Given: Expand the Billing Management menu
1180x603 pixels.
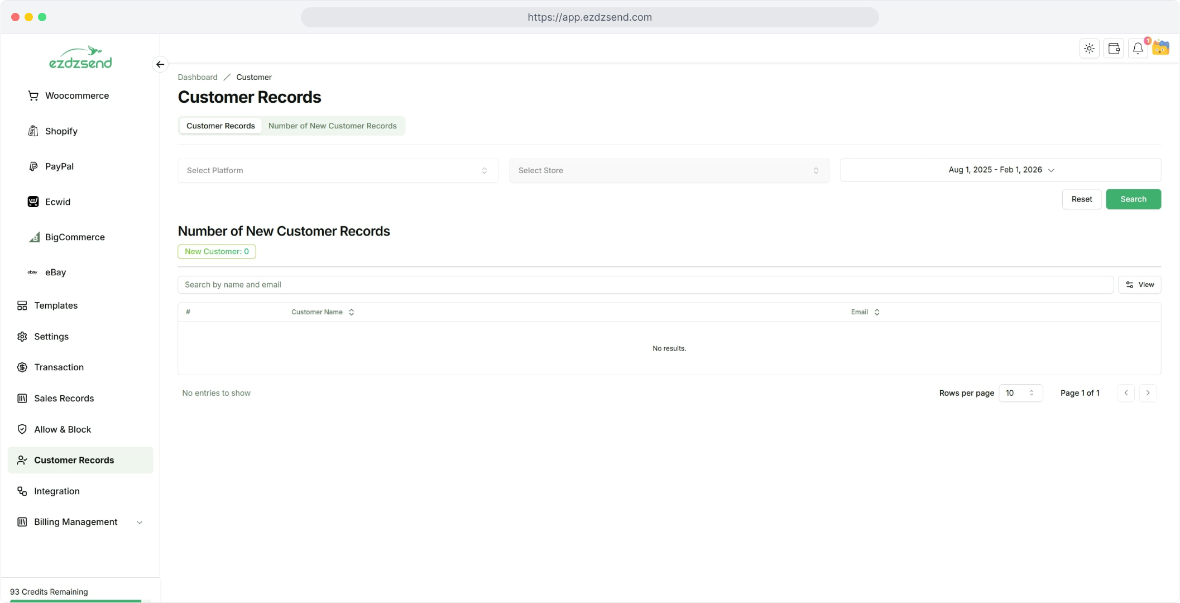Looking at the screenshot, I should [81, 522].
